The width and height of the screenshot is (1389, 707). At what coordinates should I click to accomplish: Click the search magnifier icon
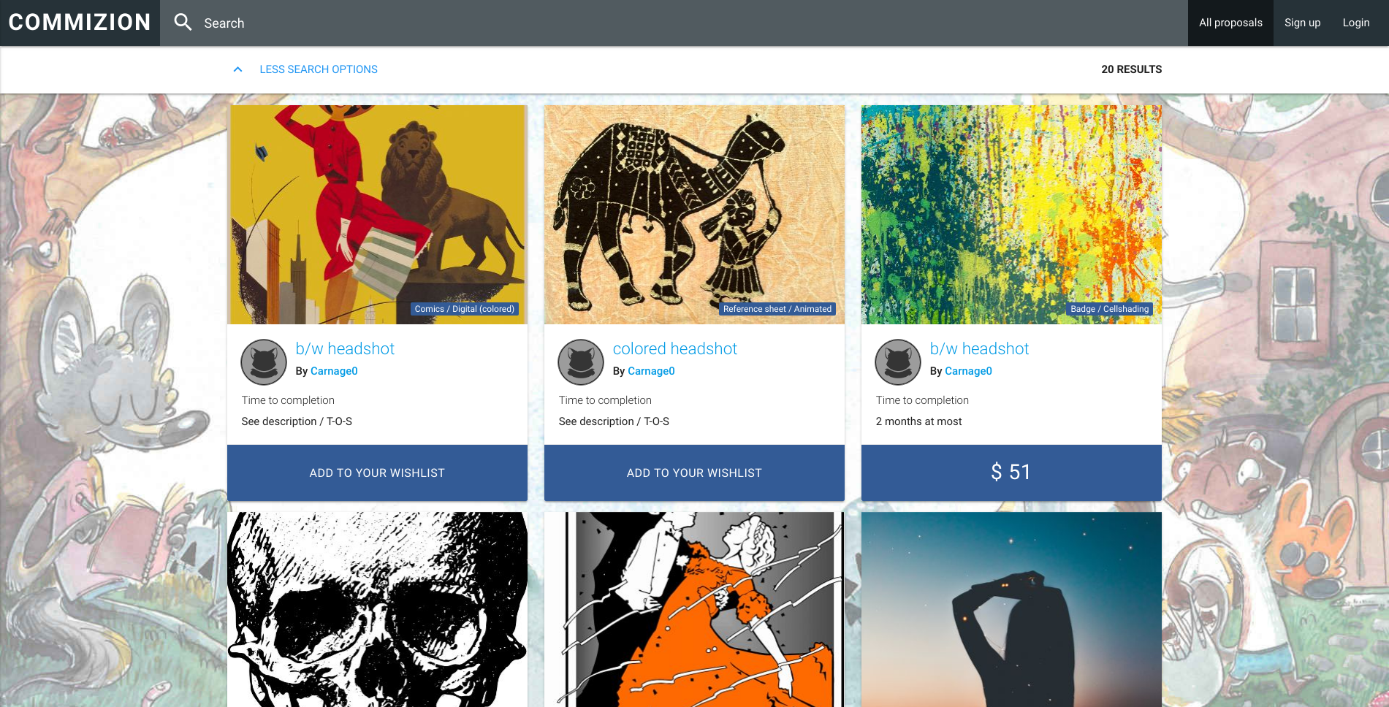click(x=183, y=23)
